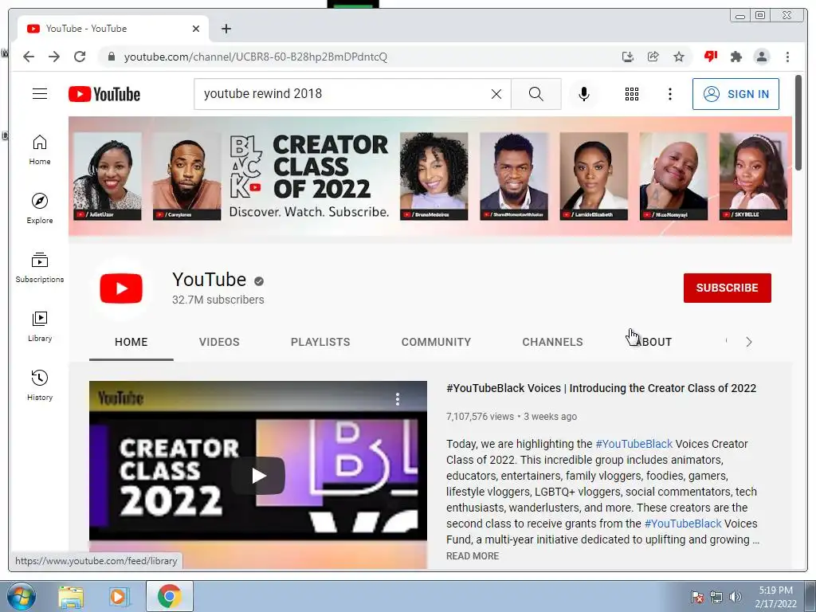Activate voice search microphone
Viewport: 816px width, 612px height.
pyautogui.click(x=584, y=94)
